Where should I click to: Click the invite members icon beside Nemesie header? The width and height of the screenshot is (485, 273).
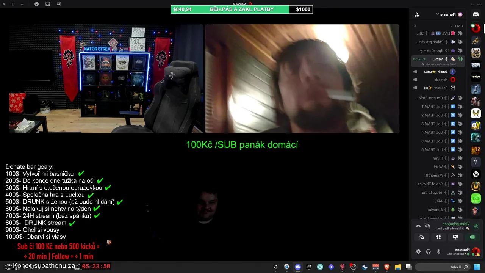[x=417, y=14]
